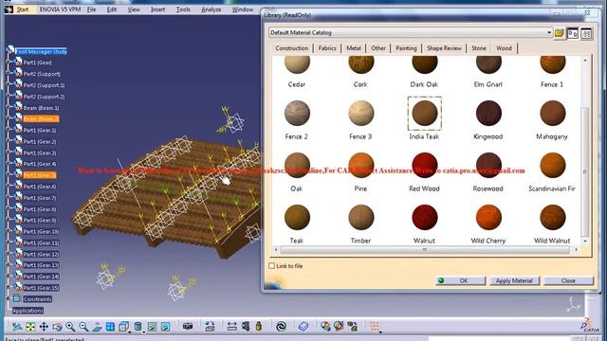Screen dimensions: 607x341
Task: Select the Pan tool icon
Action: point(44,327)
